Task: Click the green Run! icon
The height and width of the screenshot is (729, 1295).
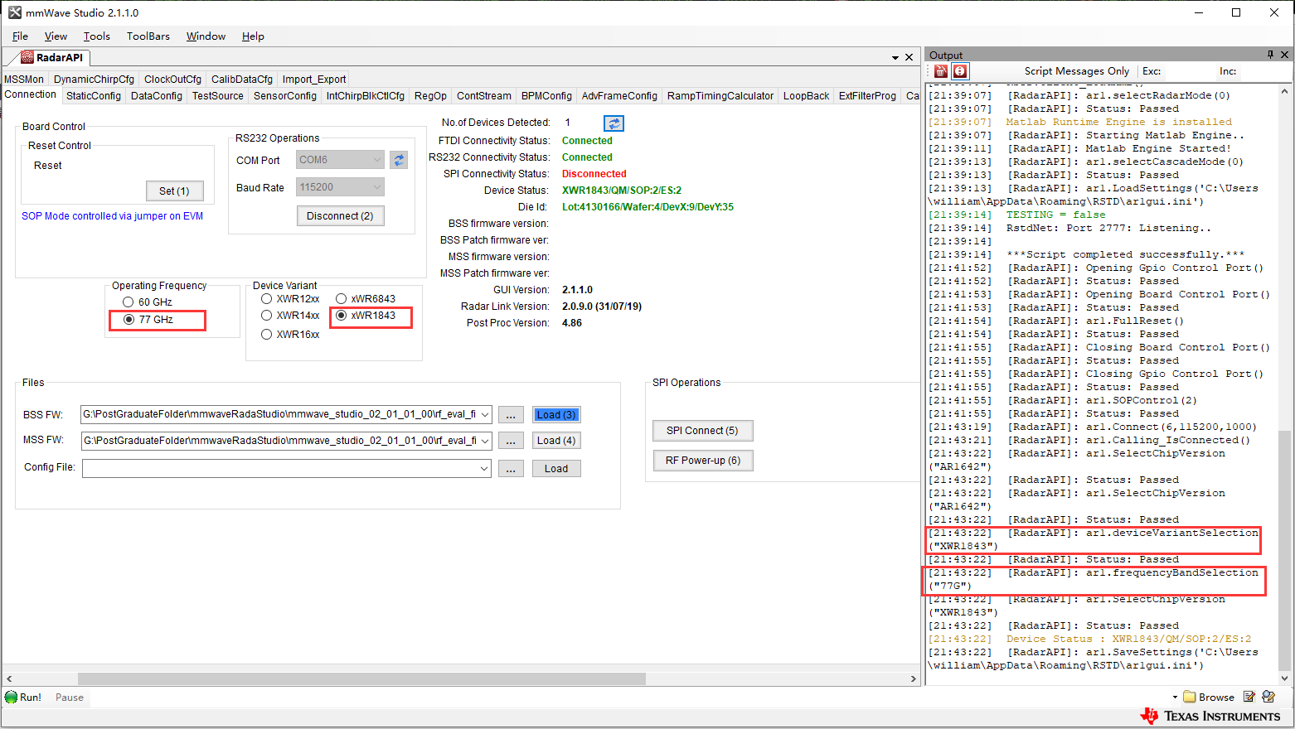Action: click(11, 698)
